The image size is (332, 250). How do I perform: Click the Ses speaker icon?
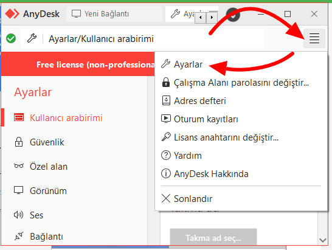[x=19, y=215]
